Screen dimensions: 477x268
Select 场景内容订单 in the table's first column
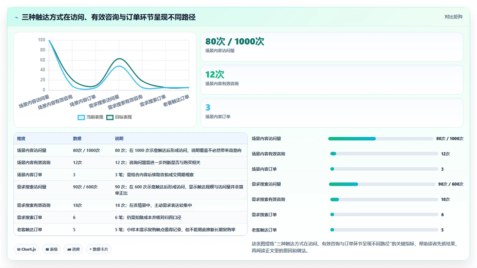(x=30, y=175)
